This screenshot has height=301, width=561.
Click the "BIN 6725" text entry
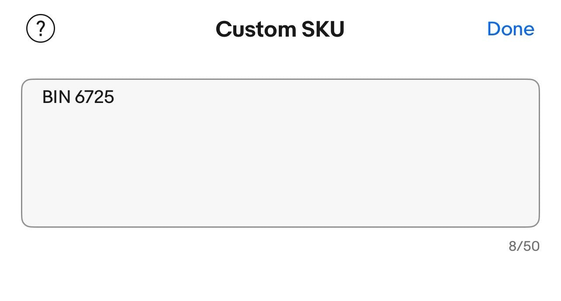pos(78,97)
